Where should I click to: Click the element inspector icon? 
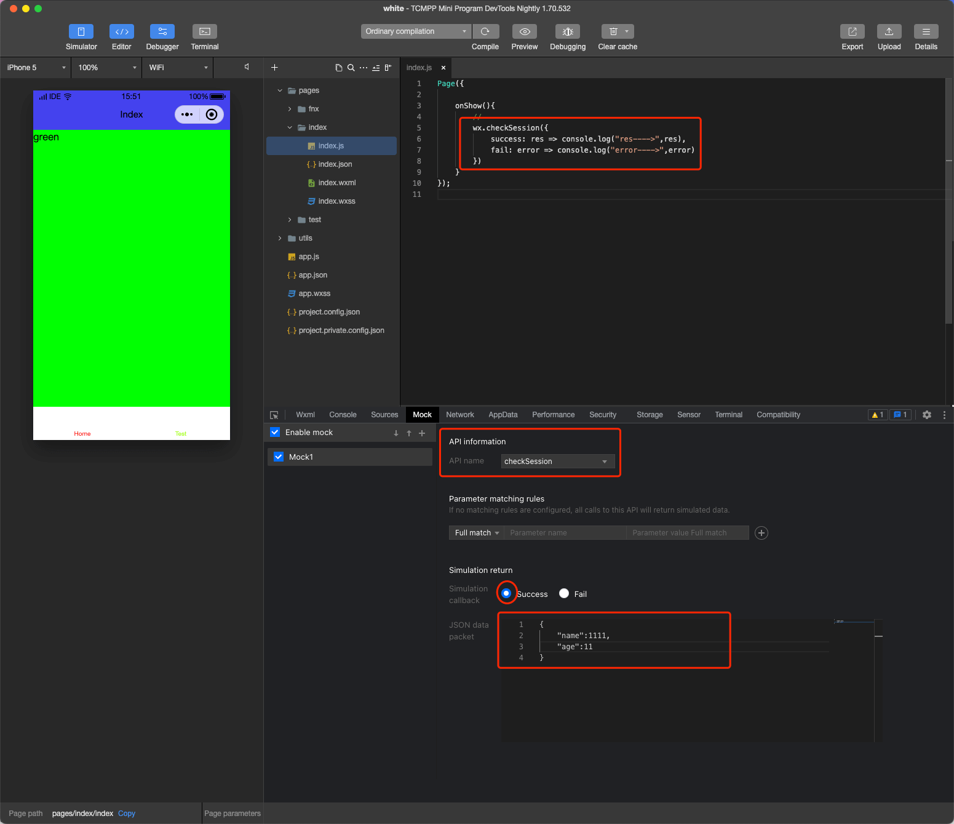click(274, 415)
